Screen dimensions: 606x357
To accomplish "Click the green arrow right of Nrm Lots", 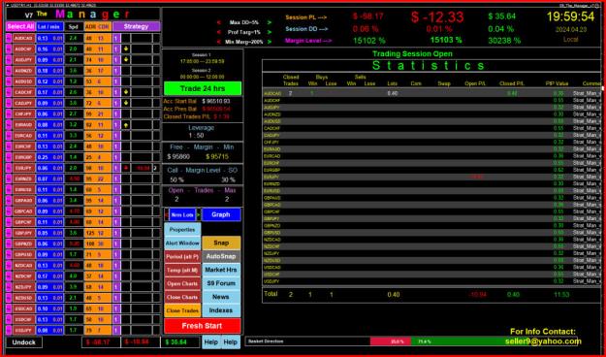I will [199, 214].
